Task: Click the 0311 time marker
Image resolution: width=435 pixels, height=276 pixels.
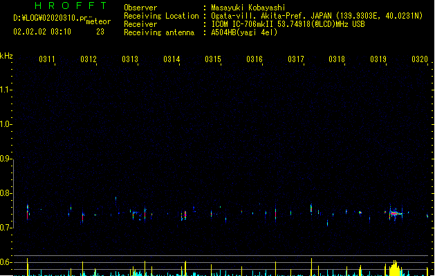Action: click(47, 59)
